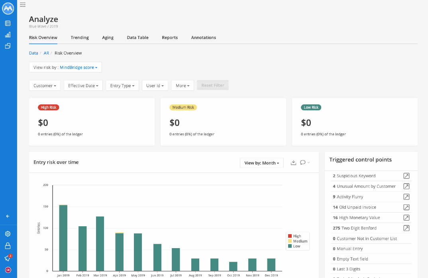
Task: Click the 'Entry risk over time' heading
Action: point(56,162)
